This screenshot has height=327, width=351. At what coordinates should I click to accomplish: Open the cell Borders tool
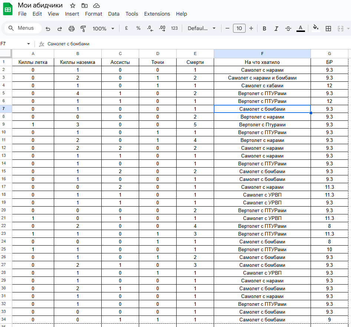pos(328,29)
